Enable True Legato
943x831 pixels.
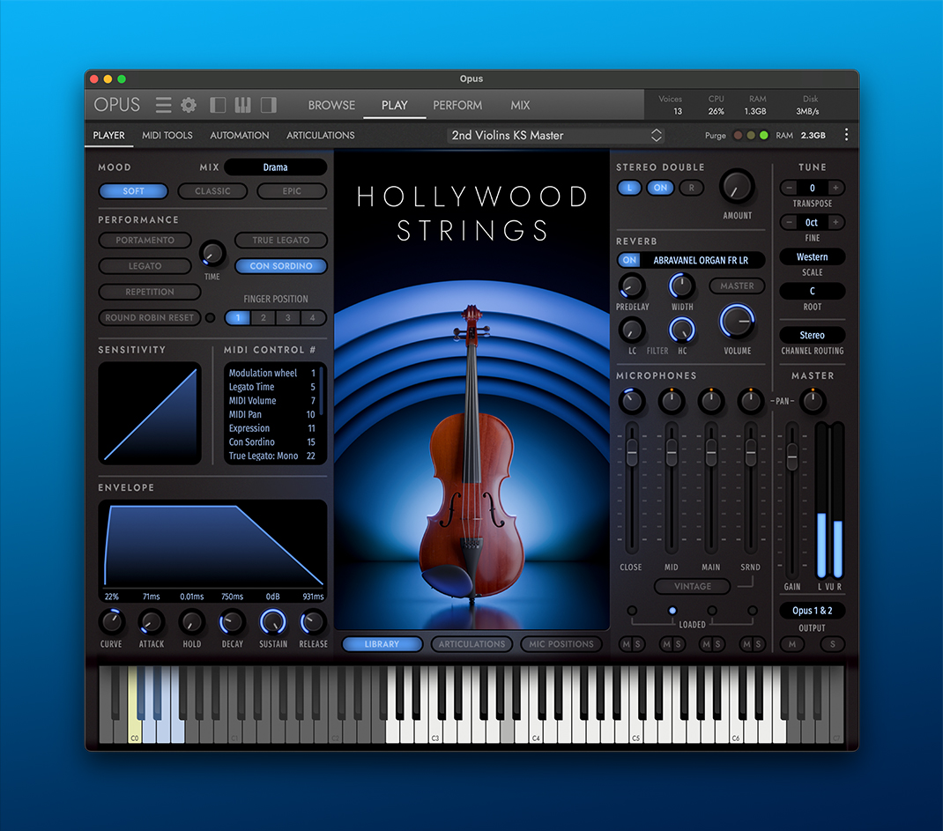(x=281, y=240)
